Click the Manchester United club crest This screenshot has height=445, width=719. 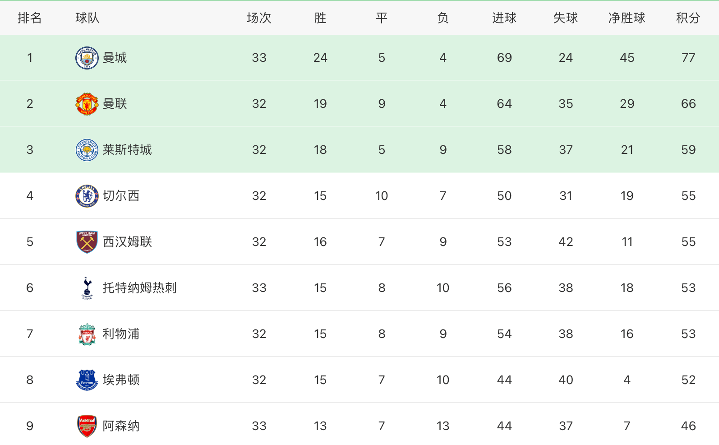tap(87, 104)
